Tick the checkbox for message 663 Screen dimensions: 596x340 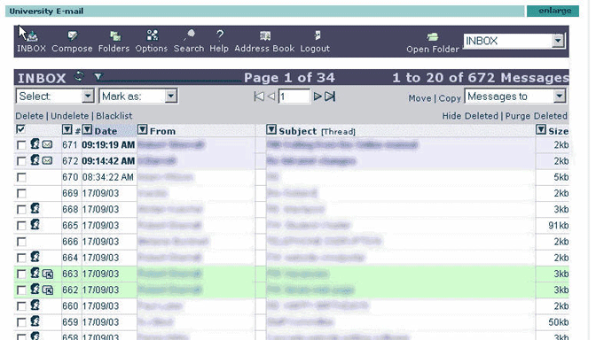(x=21, y=274)
